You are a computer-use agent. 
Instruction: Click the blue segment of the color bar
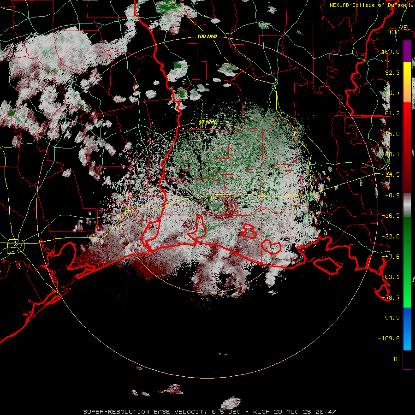pyautogui.click(x=407, y=329)
